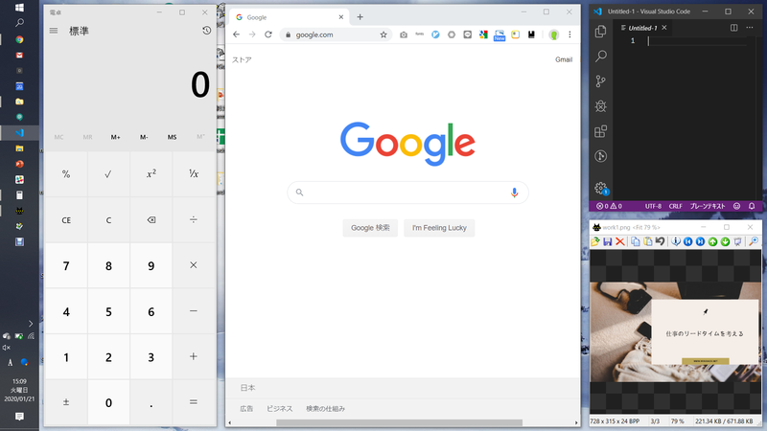The width and height of the screenshot is (767, 431).
Task: Open the VS Code Source Control view
Action: [x=601, y=81]
